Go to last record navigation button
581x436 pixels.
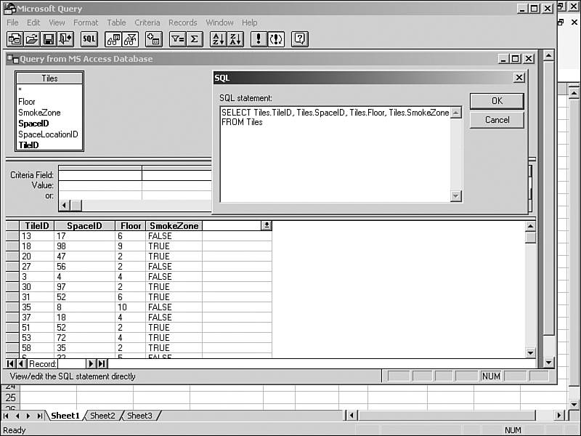click(102, 364)
